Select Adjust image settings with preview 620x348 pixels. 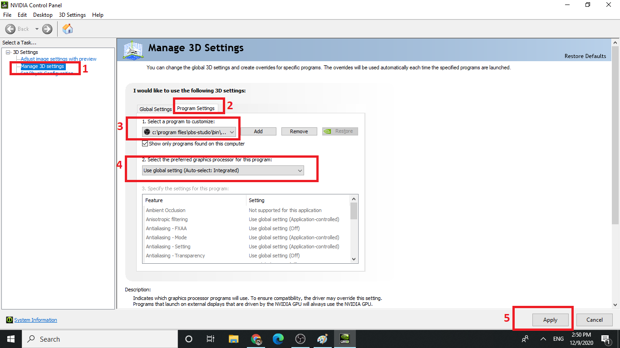pos(59,59)
